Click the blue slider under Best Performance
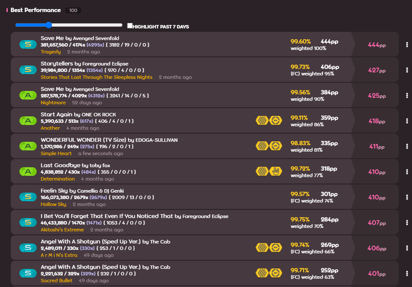 [49, 25]
